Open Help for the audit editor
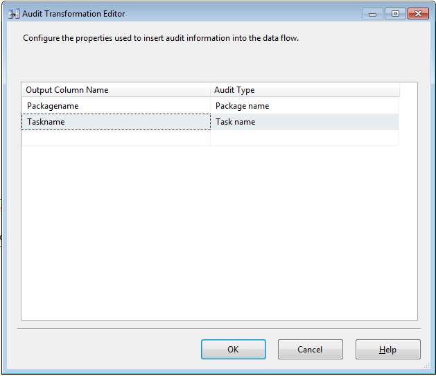This screenshot has width=436, height=376. [x=387, y=350]
